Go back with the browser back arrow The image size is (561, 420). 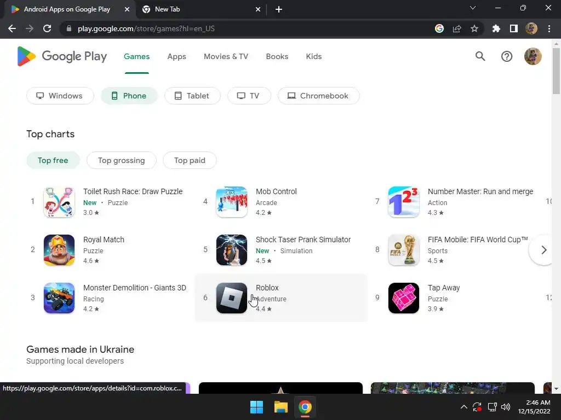12,28
